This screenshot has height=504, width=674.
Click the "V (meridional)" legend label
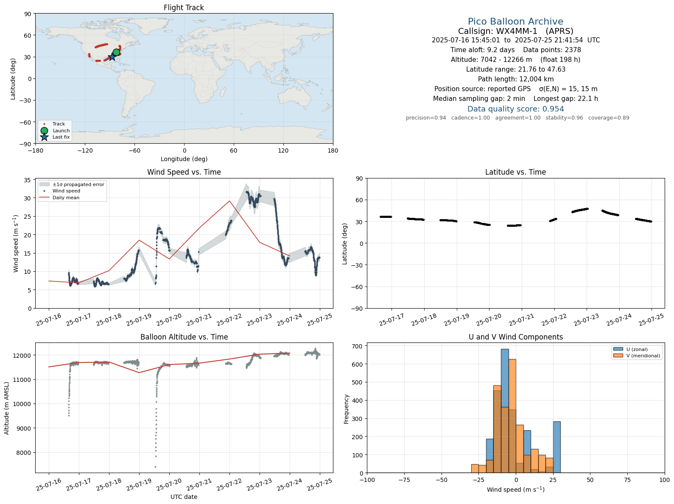pyautogui.click(x=643, y=356)
